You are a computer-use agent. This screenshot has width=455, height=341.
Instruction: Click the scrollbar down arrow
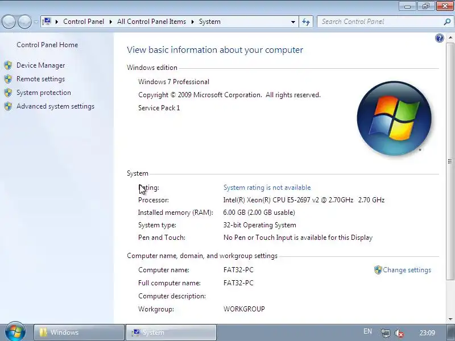pos(450,319)
